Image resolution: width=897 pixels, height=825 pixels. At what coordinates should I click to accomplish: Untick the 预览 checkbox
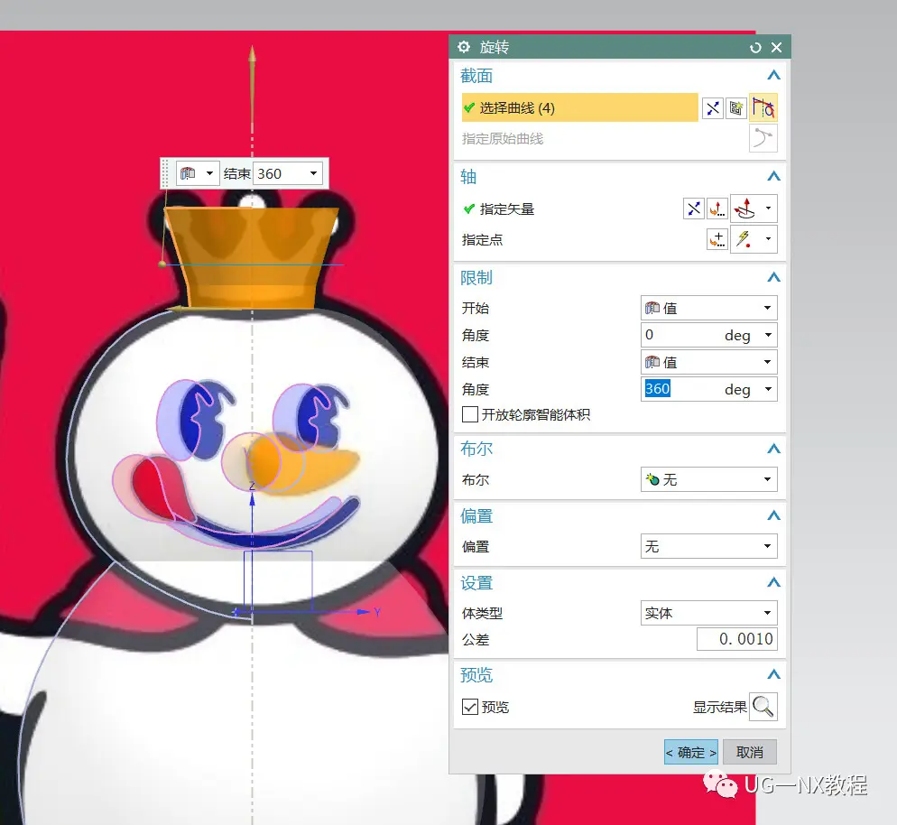[469, 707]
